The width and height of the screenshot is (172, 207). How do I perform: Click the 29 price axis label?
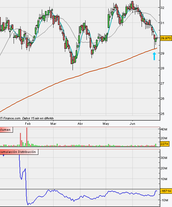click(162, 53)
